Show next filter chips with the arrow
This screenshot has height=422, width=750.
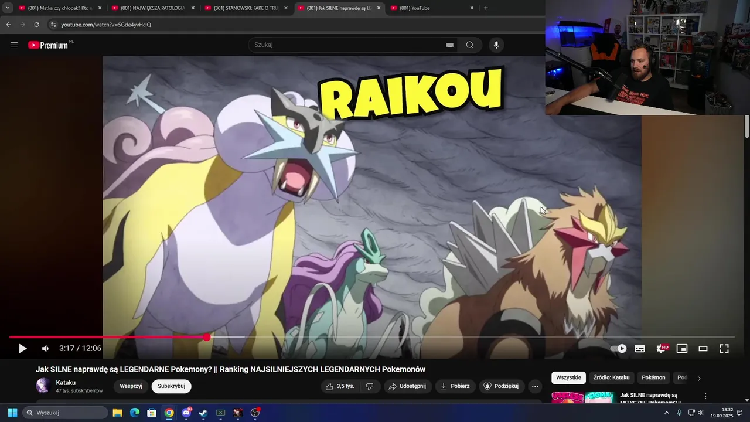pos(698,378)
